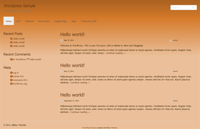Screen dimensions: 200x129
Task: Open the second Hello world! post title
Action: (72, 65)
